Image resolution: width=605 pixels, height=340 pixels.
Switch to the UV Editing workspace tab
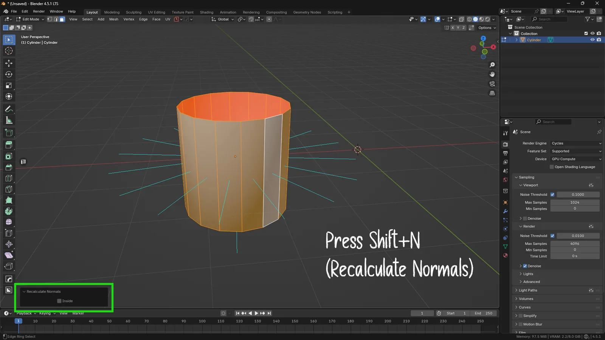(157, 12)
